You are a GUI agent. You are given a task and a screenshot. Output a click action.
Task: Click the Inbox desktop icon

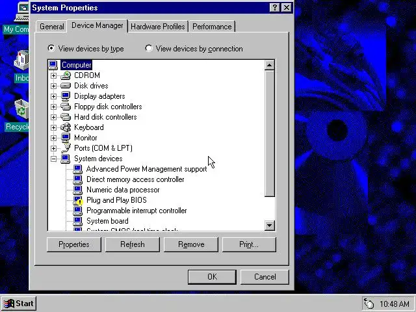click(21, 60)
